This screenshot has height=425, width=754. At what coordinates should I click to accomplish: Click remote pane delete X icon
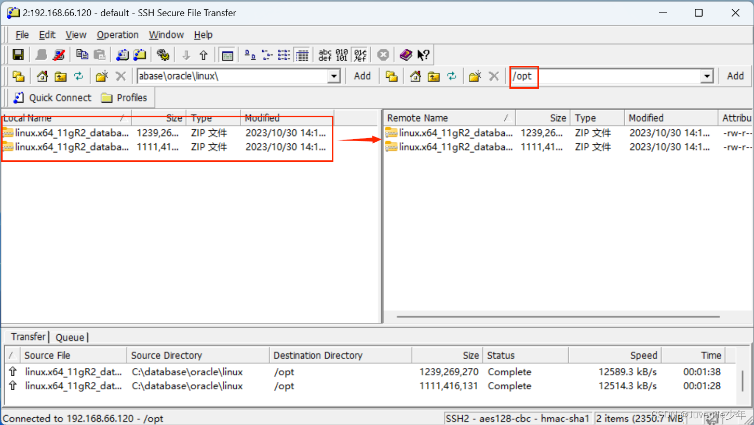click(x=494, y=76)
